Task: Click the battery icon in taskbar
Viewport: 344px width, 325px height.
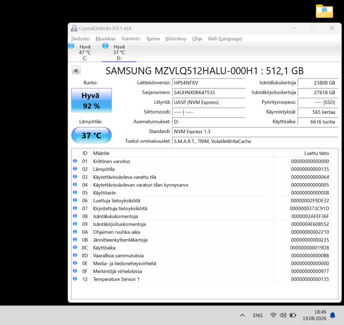Action: point(293,315)
